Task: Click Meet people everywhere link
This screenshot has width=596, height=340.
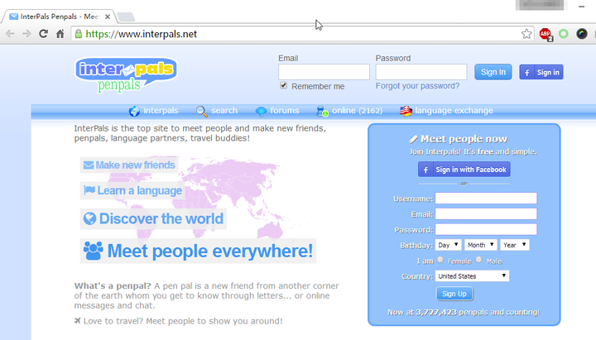Action: click(x=198, y=251)
